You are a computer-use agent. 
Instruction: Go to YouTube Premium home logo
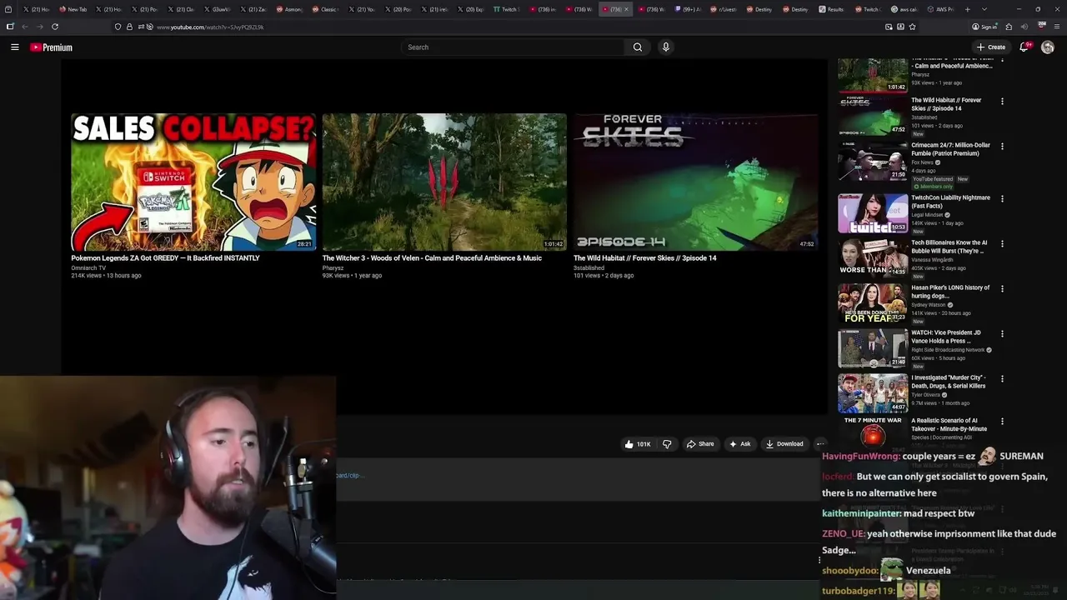[x=52, y=47]
